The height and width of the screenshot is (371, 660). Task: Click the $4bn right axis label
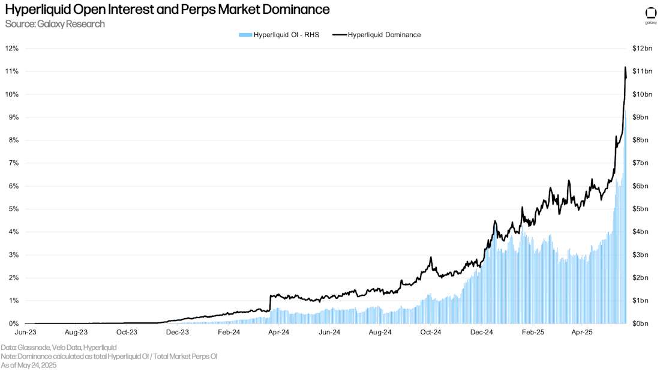[640, 232]
